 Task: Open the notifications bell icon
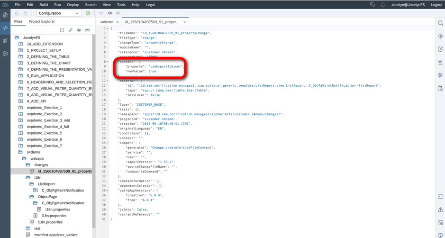383,5
